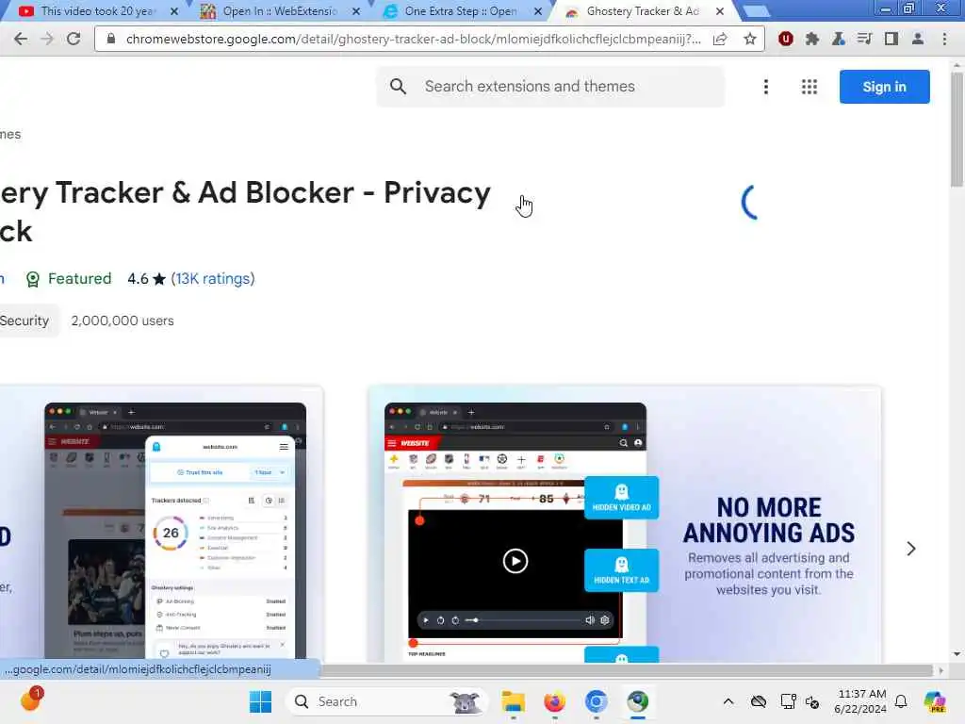Image resolution: width=965 pixels, height=724 pixels.
Task: Close the 'One Extra Step' tab
Action: (x=538, y=11)
